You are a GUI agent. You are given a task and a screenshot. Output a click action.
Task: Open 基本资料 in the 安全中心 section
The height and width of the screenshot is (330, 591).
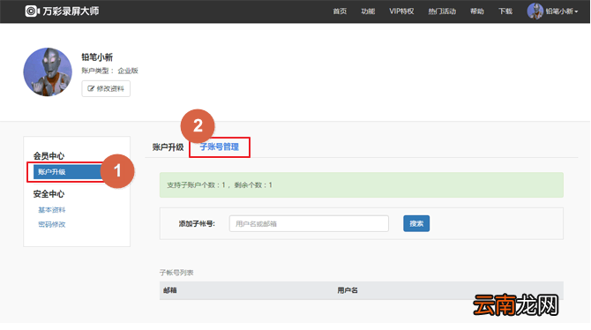coord(52,210)
